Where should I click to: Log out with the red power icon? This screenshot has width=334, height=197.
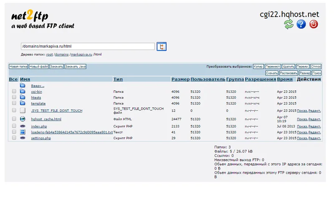(x=314, y=24)
